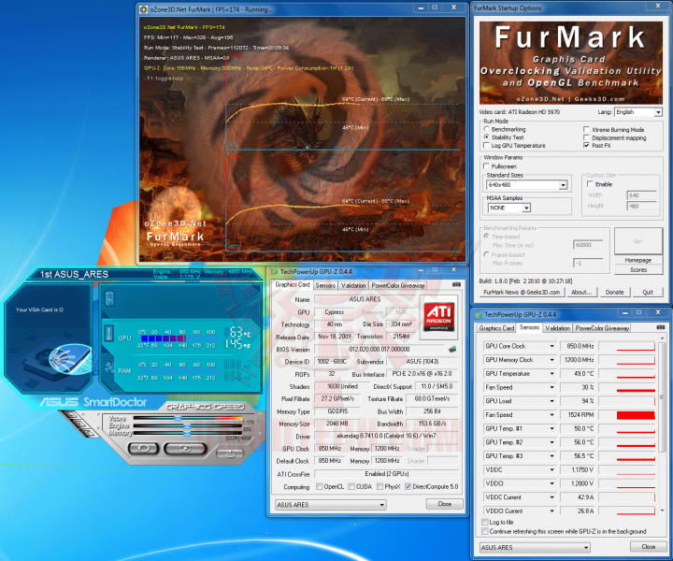Enable Xtreme Burning Mode

(586, 129)
